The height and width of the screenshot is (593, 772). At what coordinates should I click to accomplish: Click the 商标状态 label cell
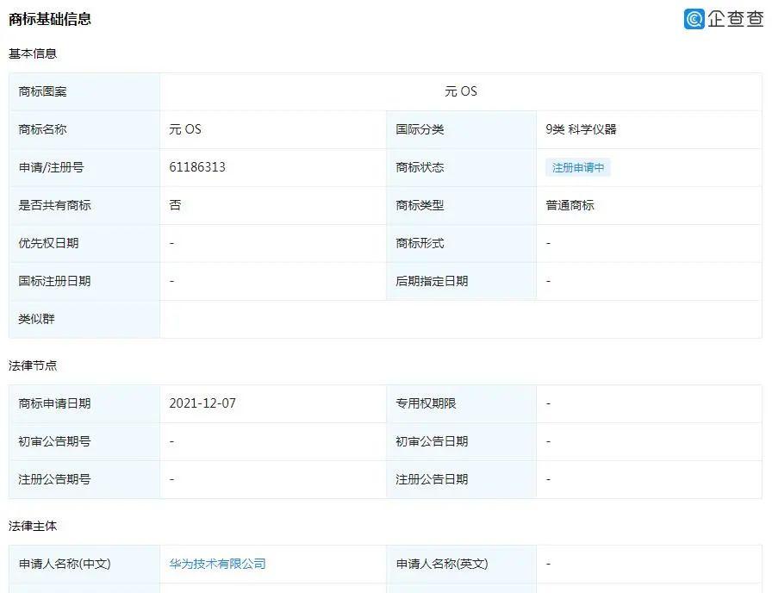[x=461, y=167]
